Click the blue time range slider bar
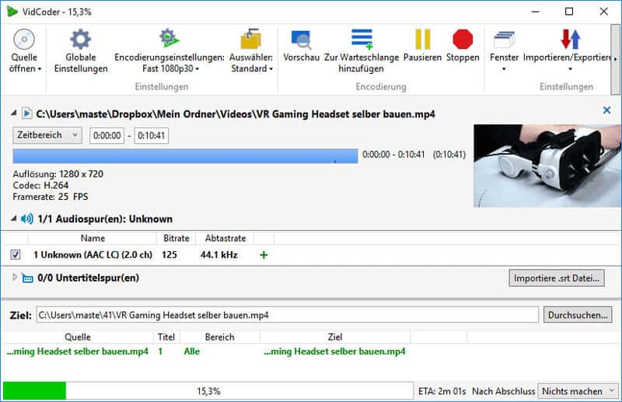The image size is (622, 402). tap(185, 156)
